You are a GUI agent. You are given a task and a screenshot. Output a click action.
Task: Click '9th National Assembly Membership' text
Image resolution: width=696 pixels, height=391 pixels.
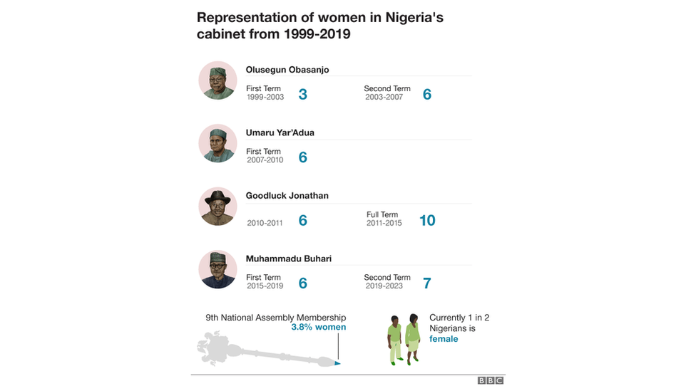[276, 318]
